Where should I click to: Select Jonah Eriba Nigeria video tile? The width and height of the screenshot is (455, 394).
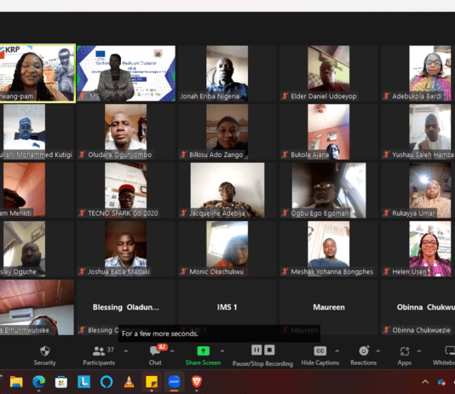(x=227, y=72)
